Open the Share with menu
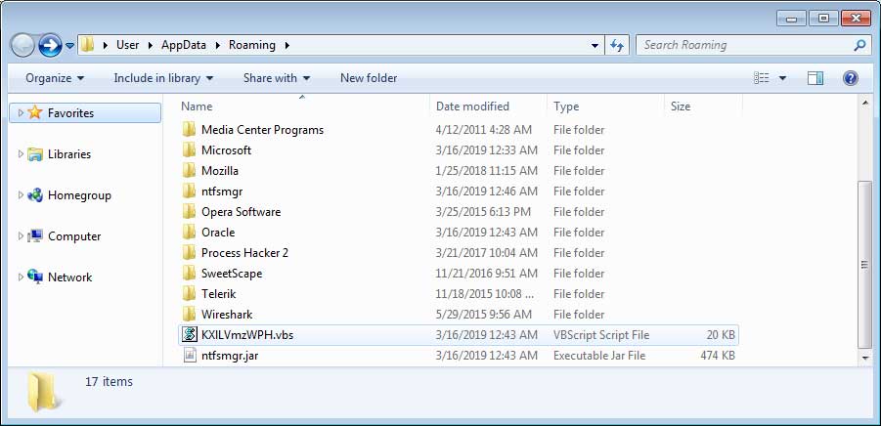881x426 pixels. [x=277, y=78]
